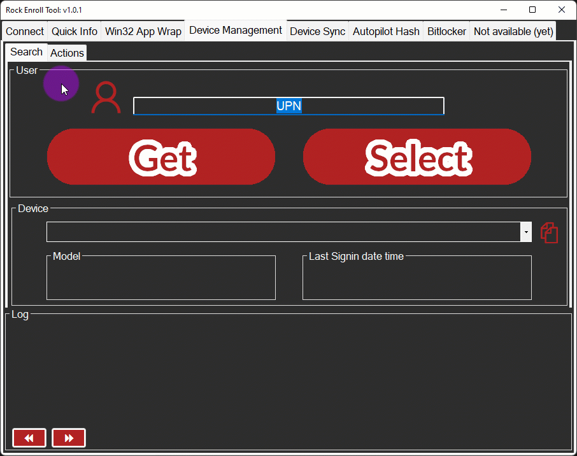Open the Device combo box field
This screenshot has width=577, height=456.
pos(283,232)
